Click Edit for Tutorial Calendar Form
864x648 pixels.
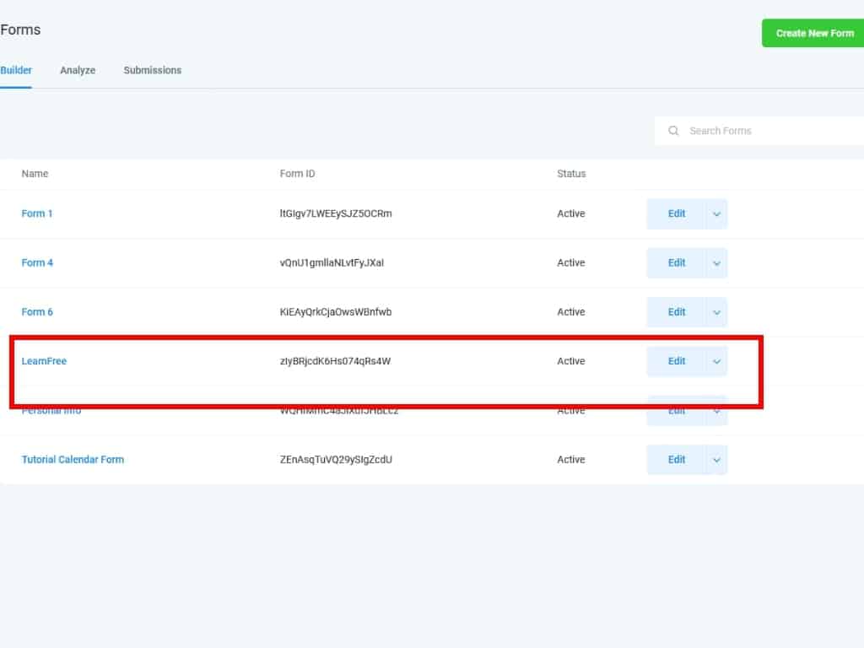pos(676,460)
